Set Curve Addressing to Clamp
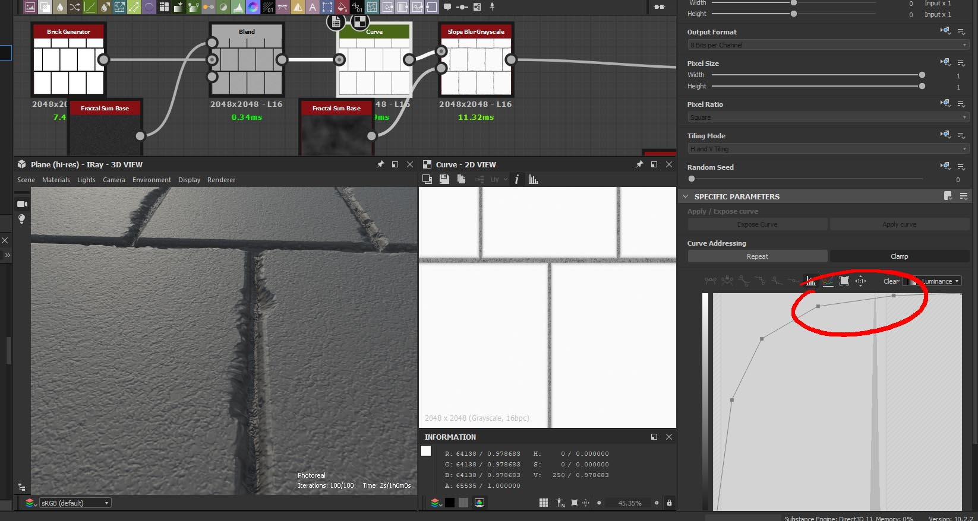Screen dimensions: 978x521 [x=899, y=256]
